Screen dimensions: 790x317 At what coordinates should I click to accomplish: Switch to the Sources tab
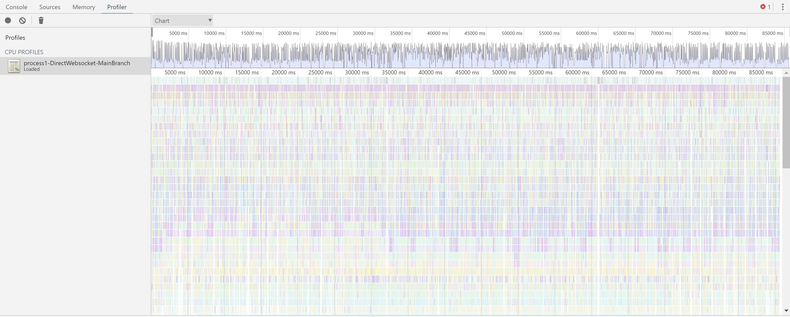click(x=50, y=7)
